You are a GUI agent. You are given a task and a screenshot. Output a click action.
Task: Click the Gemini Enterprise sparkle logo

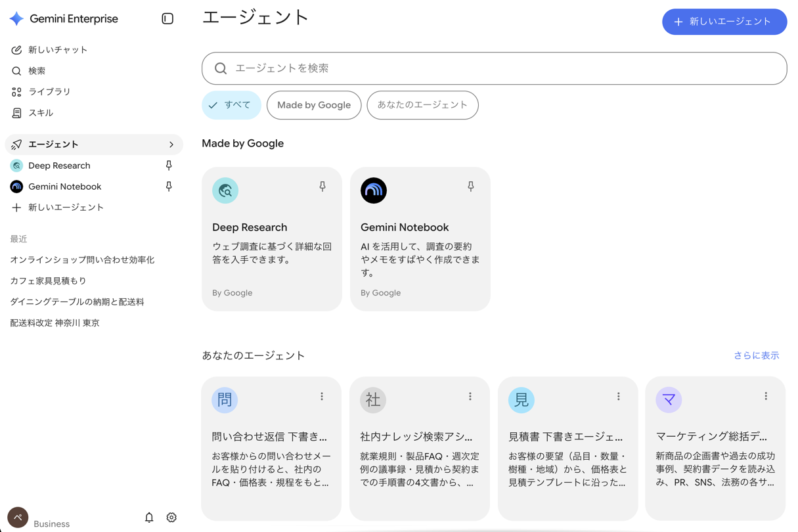16,19
